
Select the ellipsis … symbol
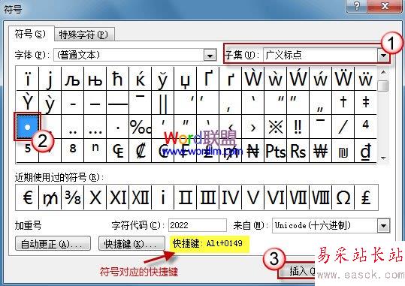tap(95, 127)
